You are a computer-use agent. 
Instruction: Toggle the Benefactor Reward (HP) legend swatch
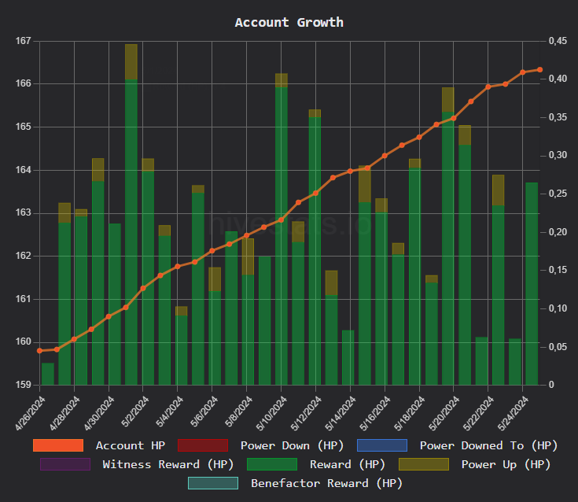[213, 483]
